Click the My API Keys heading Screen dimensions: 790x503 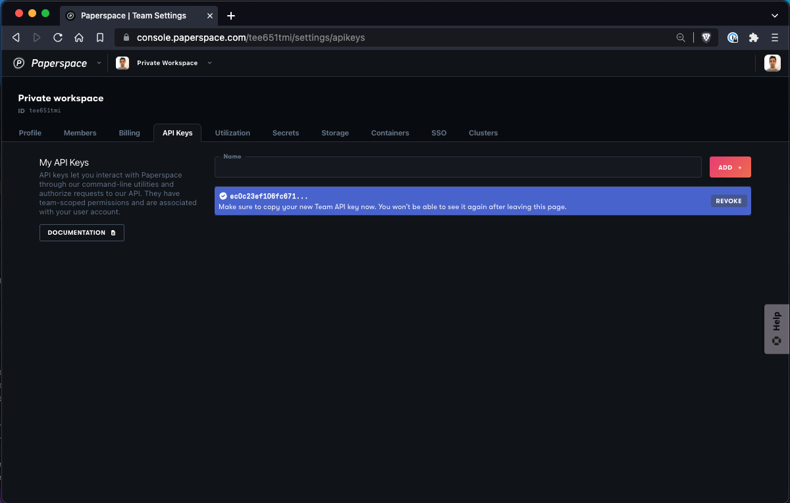pyautogui.click(x=64, y=162)
